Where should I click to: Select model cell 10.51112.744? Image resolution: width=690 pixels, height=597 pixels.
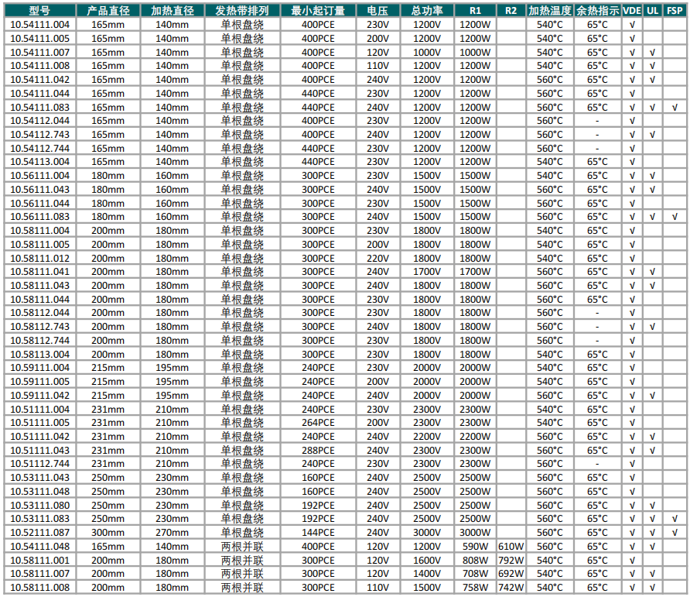pyautogui.click(x=40, y=464)
